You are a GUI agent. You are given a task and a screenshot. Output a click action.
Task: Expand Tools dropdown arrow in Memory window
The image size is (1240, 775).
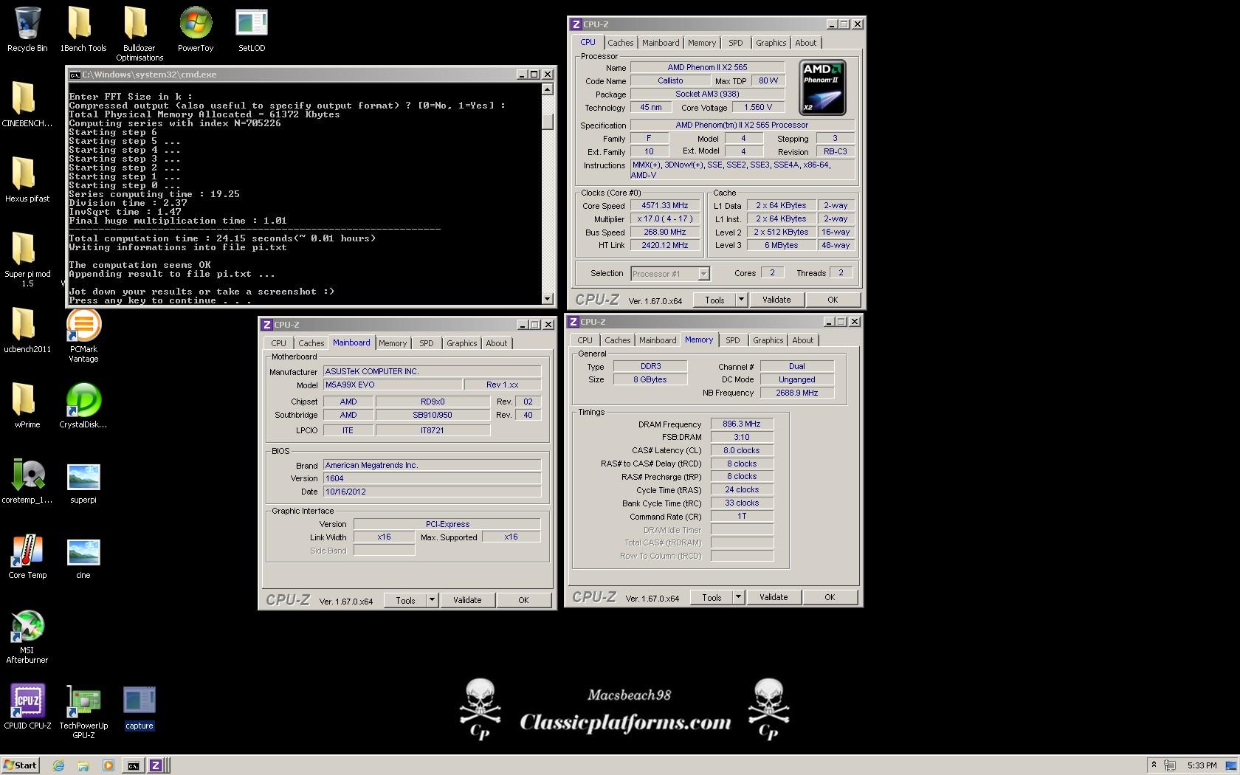(x=738, y=597)
